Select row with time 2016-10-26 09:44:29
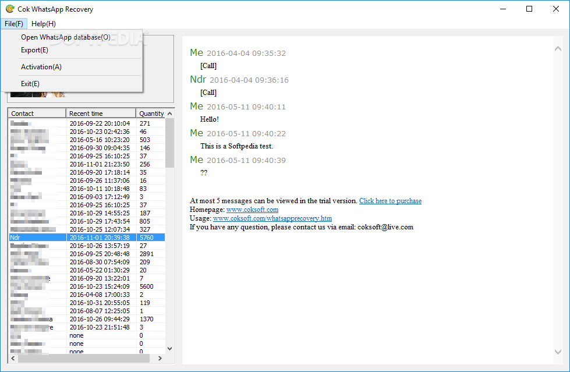The width and height of the screenshot is (570, 372). pos(87,319)
